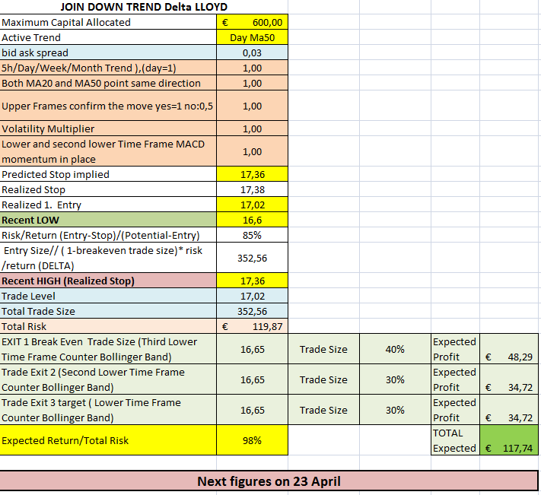
Task: Click the green € 117,74 total expected cell
Action: tap(509, 439)
